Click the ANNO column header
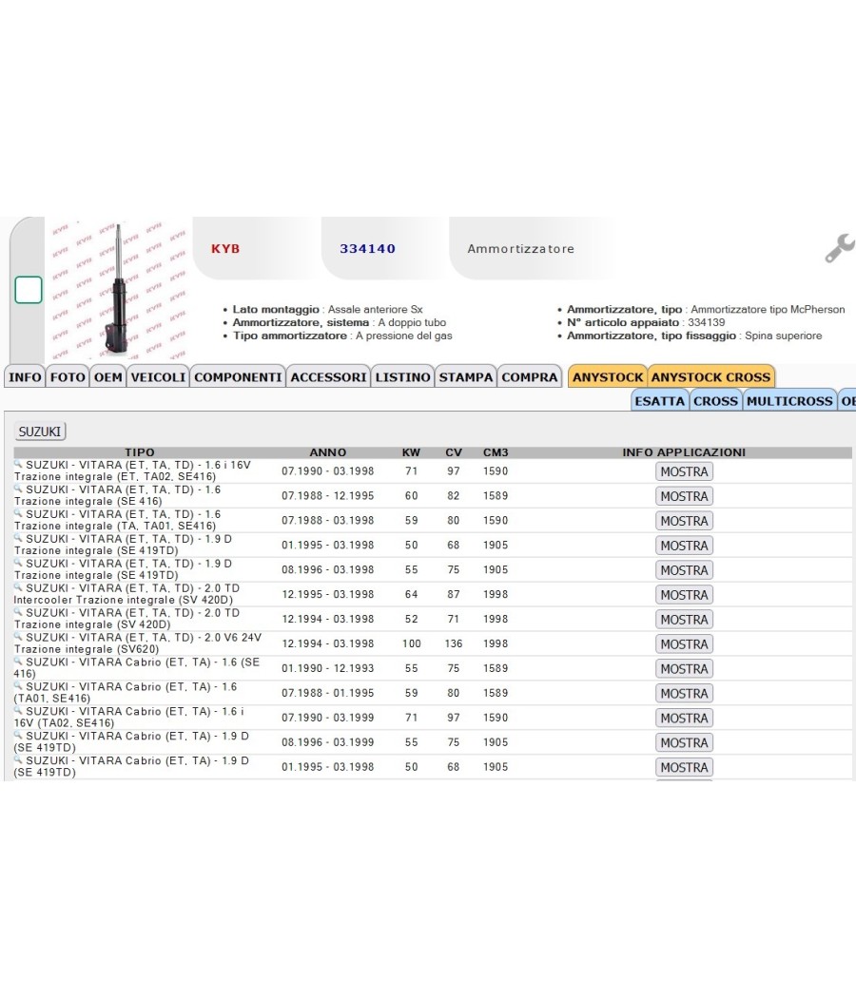Screen dimensions: 856x998 click(x=328, y=452)
